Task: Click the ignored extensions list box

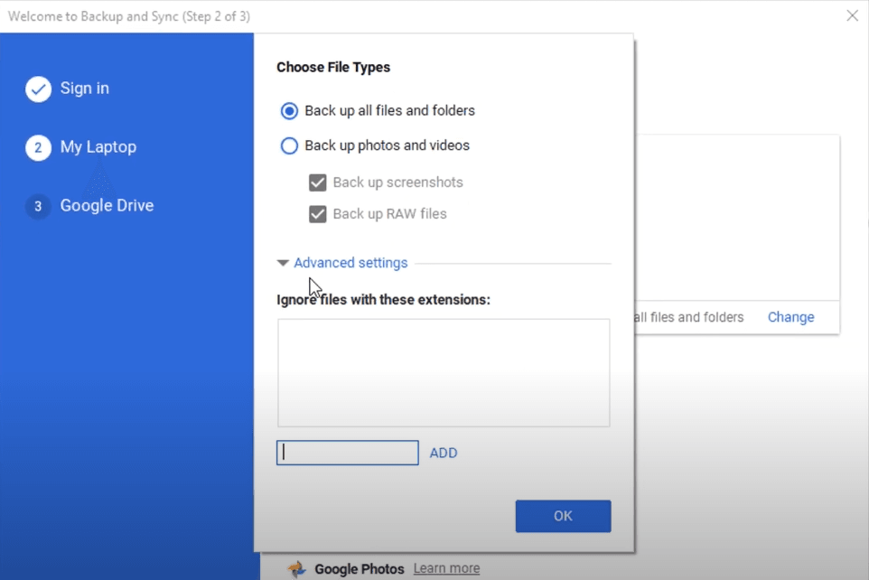Action: 444,372
